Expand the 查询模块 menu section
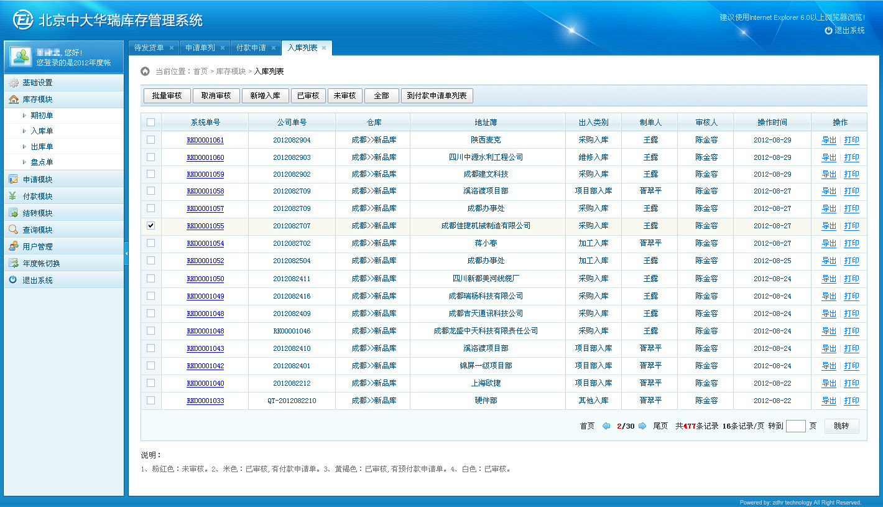883x507 pixels. pyautogui.click(x=63, y=230)
